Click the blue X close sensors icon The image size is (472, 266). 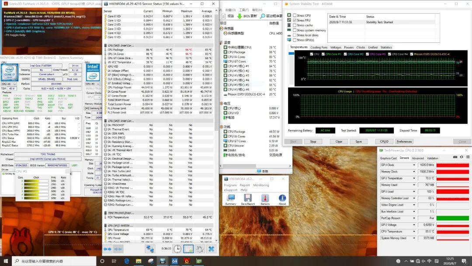[211, 249]
